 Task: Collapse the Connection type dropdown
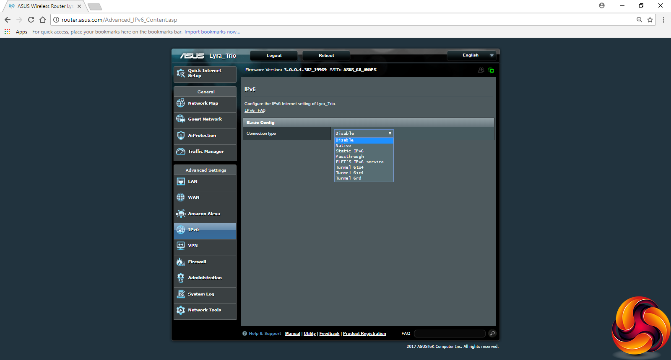(364, 134)
